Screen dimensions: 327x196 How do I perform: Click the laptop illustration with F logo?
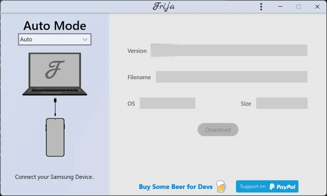pos(55,74)
